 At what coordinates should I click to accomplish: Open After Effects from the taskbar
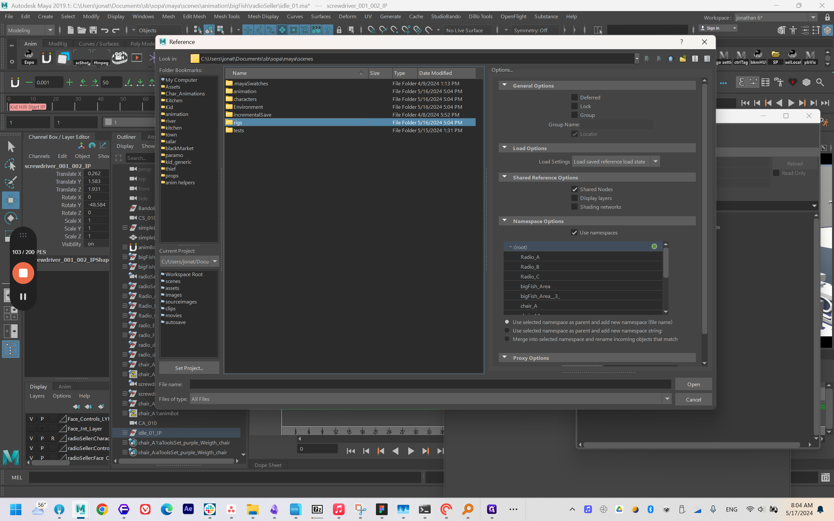[188, 509]
